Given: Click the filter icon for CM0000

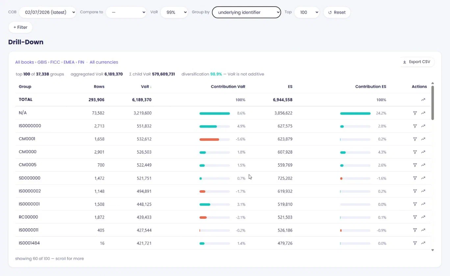Looking at the screenshot, I should click(x=415, y=152).
